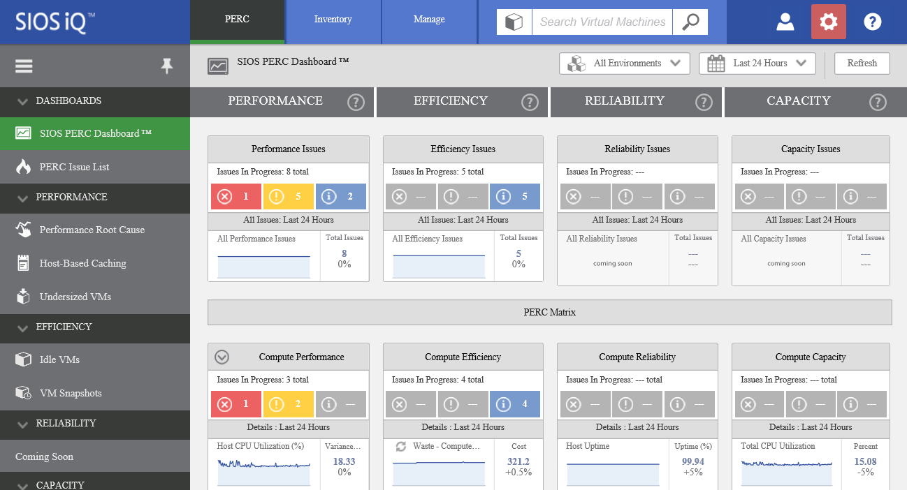Viewport: 907px width, 490px height.
Task: Switch to the Inventory tab
Action: pyautogui.click(x=333, y=20)
